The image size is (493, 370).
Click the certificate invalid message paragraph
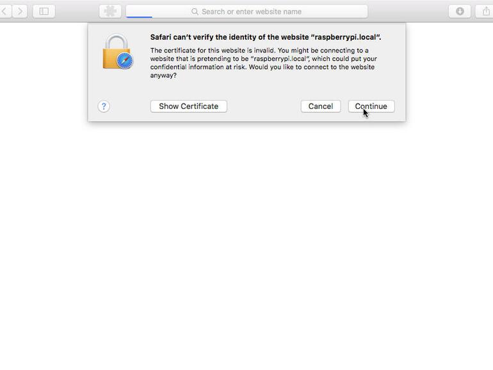coord(264,63)
